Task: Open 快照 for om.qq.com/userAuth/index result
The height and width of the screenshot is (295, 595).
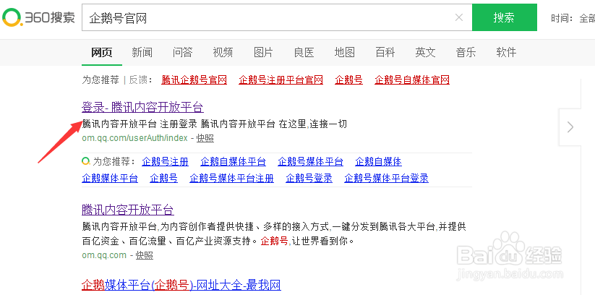Action: point(205,138)
